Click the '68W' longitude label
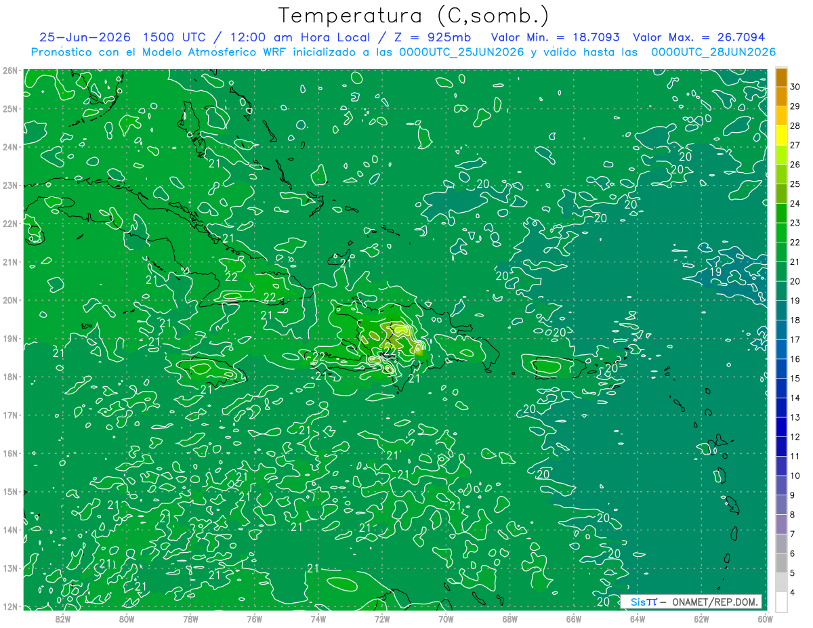The height and width of the screenshot is (628, 813). tap(509, 619)
